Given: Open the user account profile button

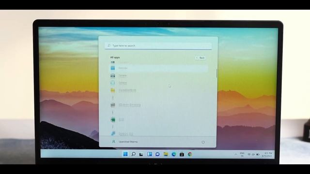Looking at the screenshot, I should 125,142.
